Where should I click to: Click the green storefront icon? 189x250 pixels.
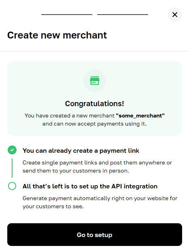95,81
